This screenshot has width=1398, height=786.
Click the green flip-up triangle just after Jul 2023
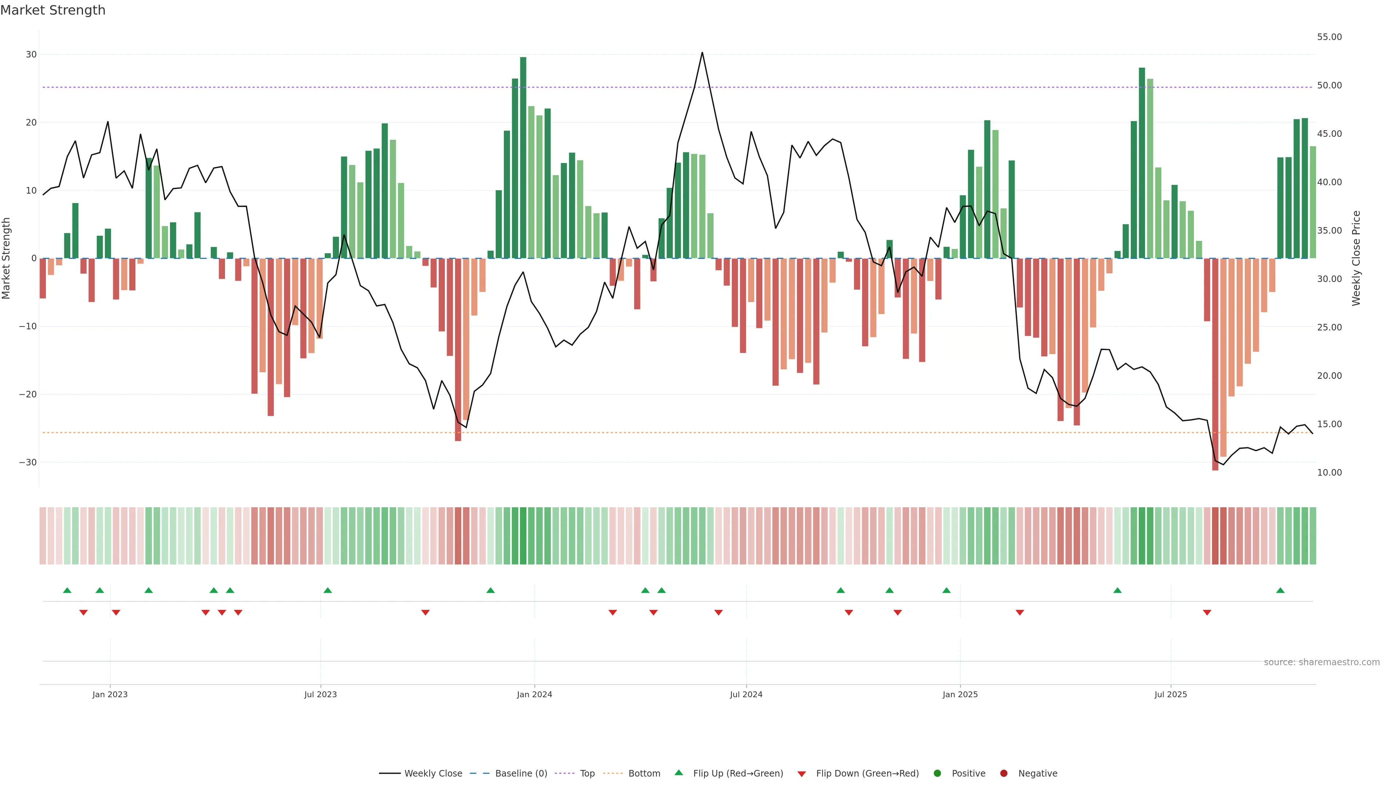[x=328, y=590]
